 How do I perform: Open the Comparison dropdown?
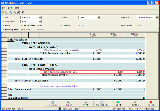coord(40,22)
